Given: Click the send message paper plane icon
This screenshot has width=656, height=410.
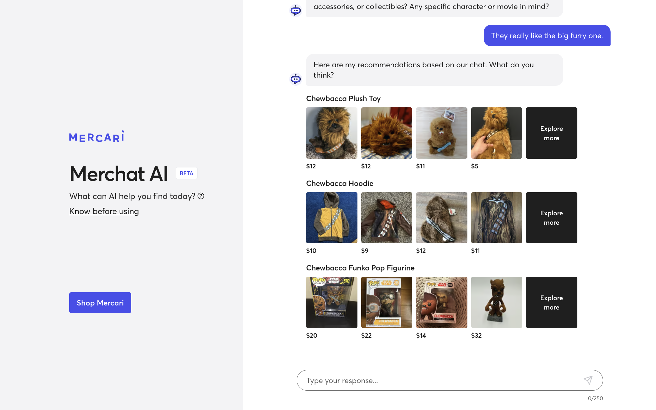Looking at the screenshot, I should 588,380.
